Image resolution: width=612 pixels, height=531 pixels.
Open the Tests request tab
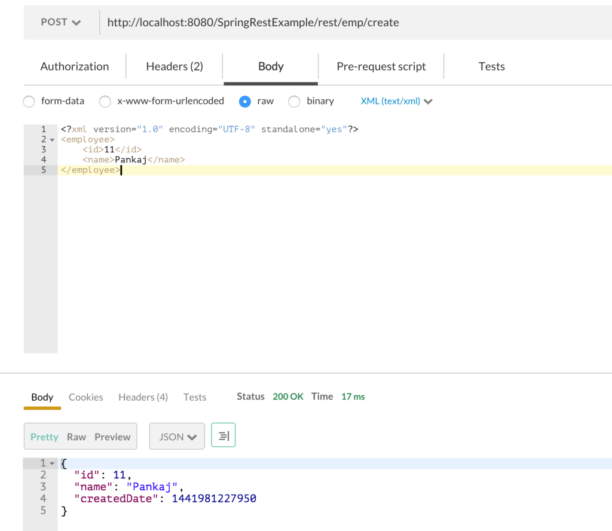pos(491,66)
